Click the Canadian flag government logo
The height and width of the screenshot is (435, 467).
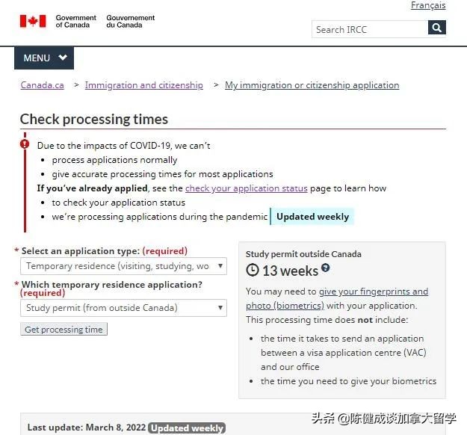pyautogui.click(x=33, y=21)
